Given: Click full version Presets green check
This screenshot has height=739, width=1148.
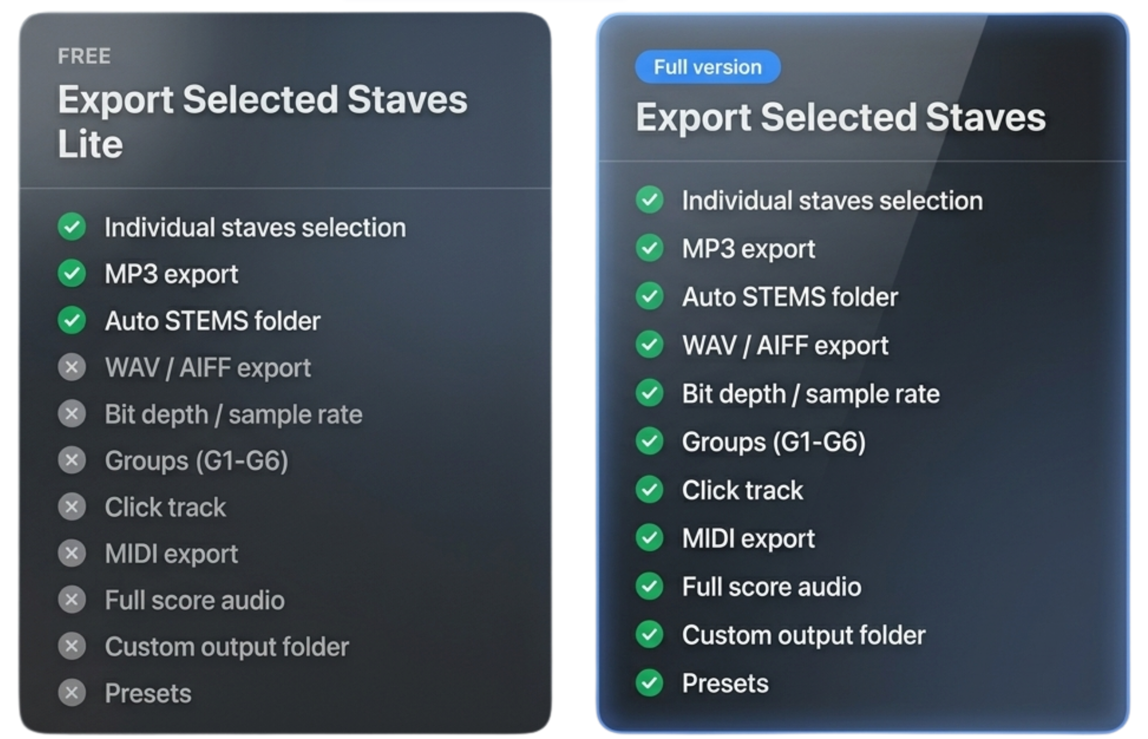Looking at the screenshot, I should [x=650, y=683].
